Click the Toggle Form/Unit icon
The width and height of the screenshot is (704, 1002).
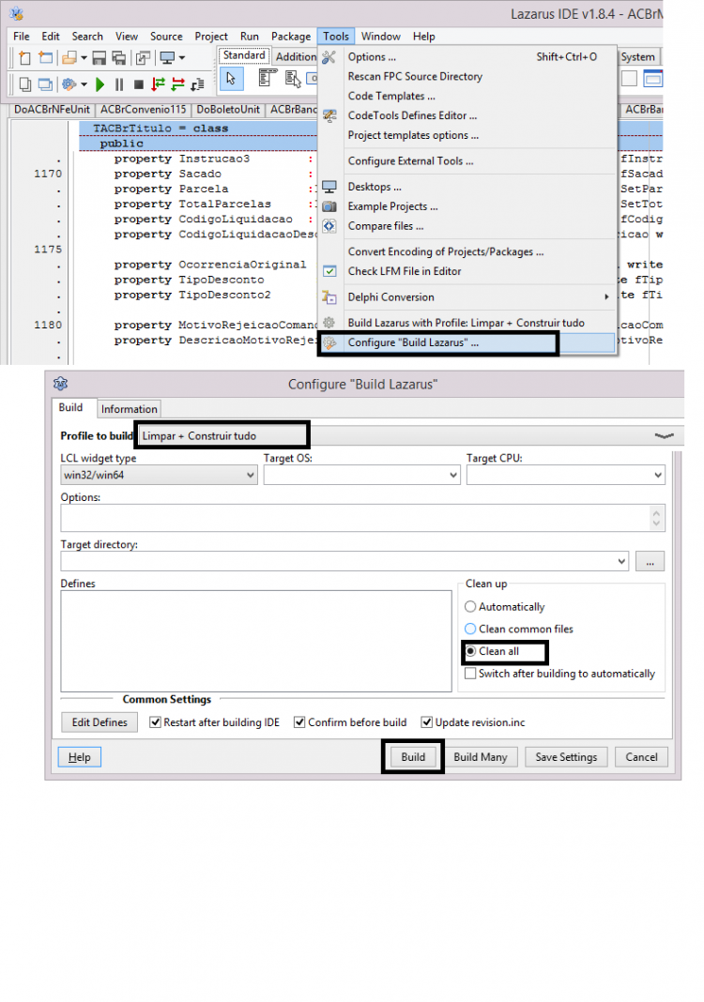tap(144, 58)
